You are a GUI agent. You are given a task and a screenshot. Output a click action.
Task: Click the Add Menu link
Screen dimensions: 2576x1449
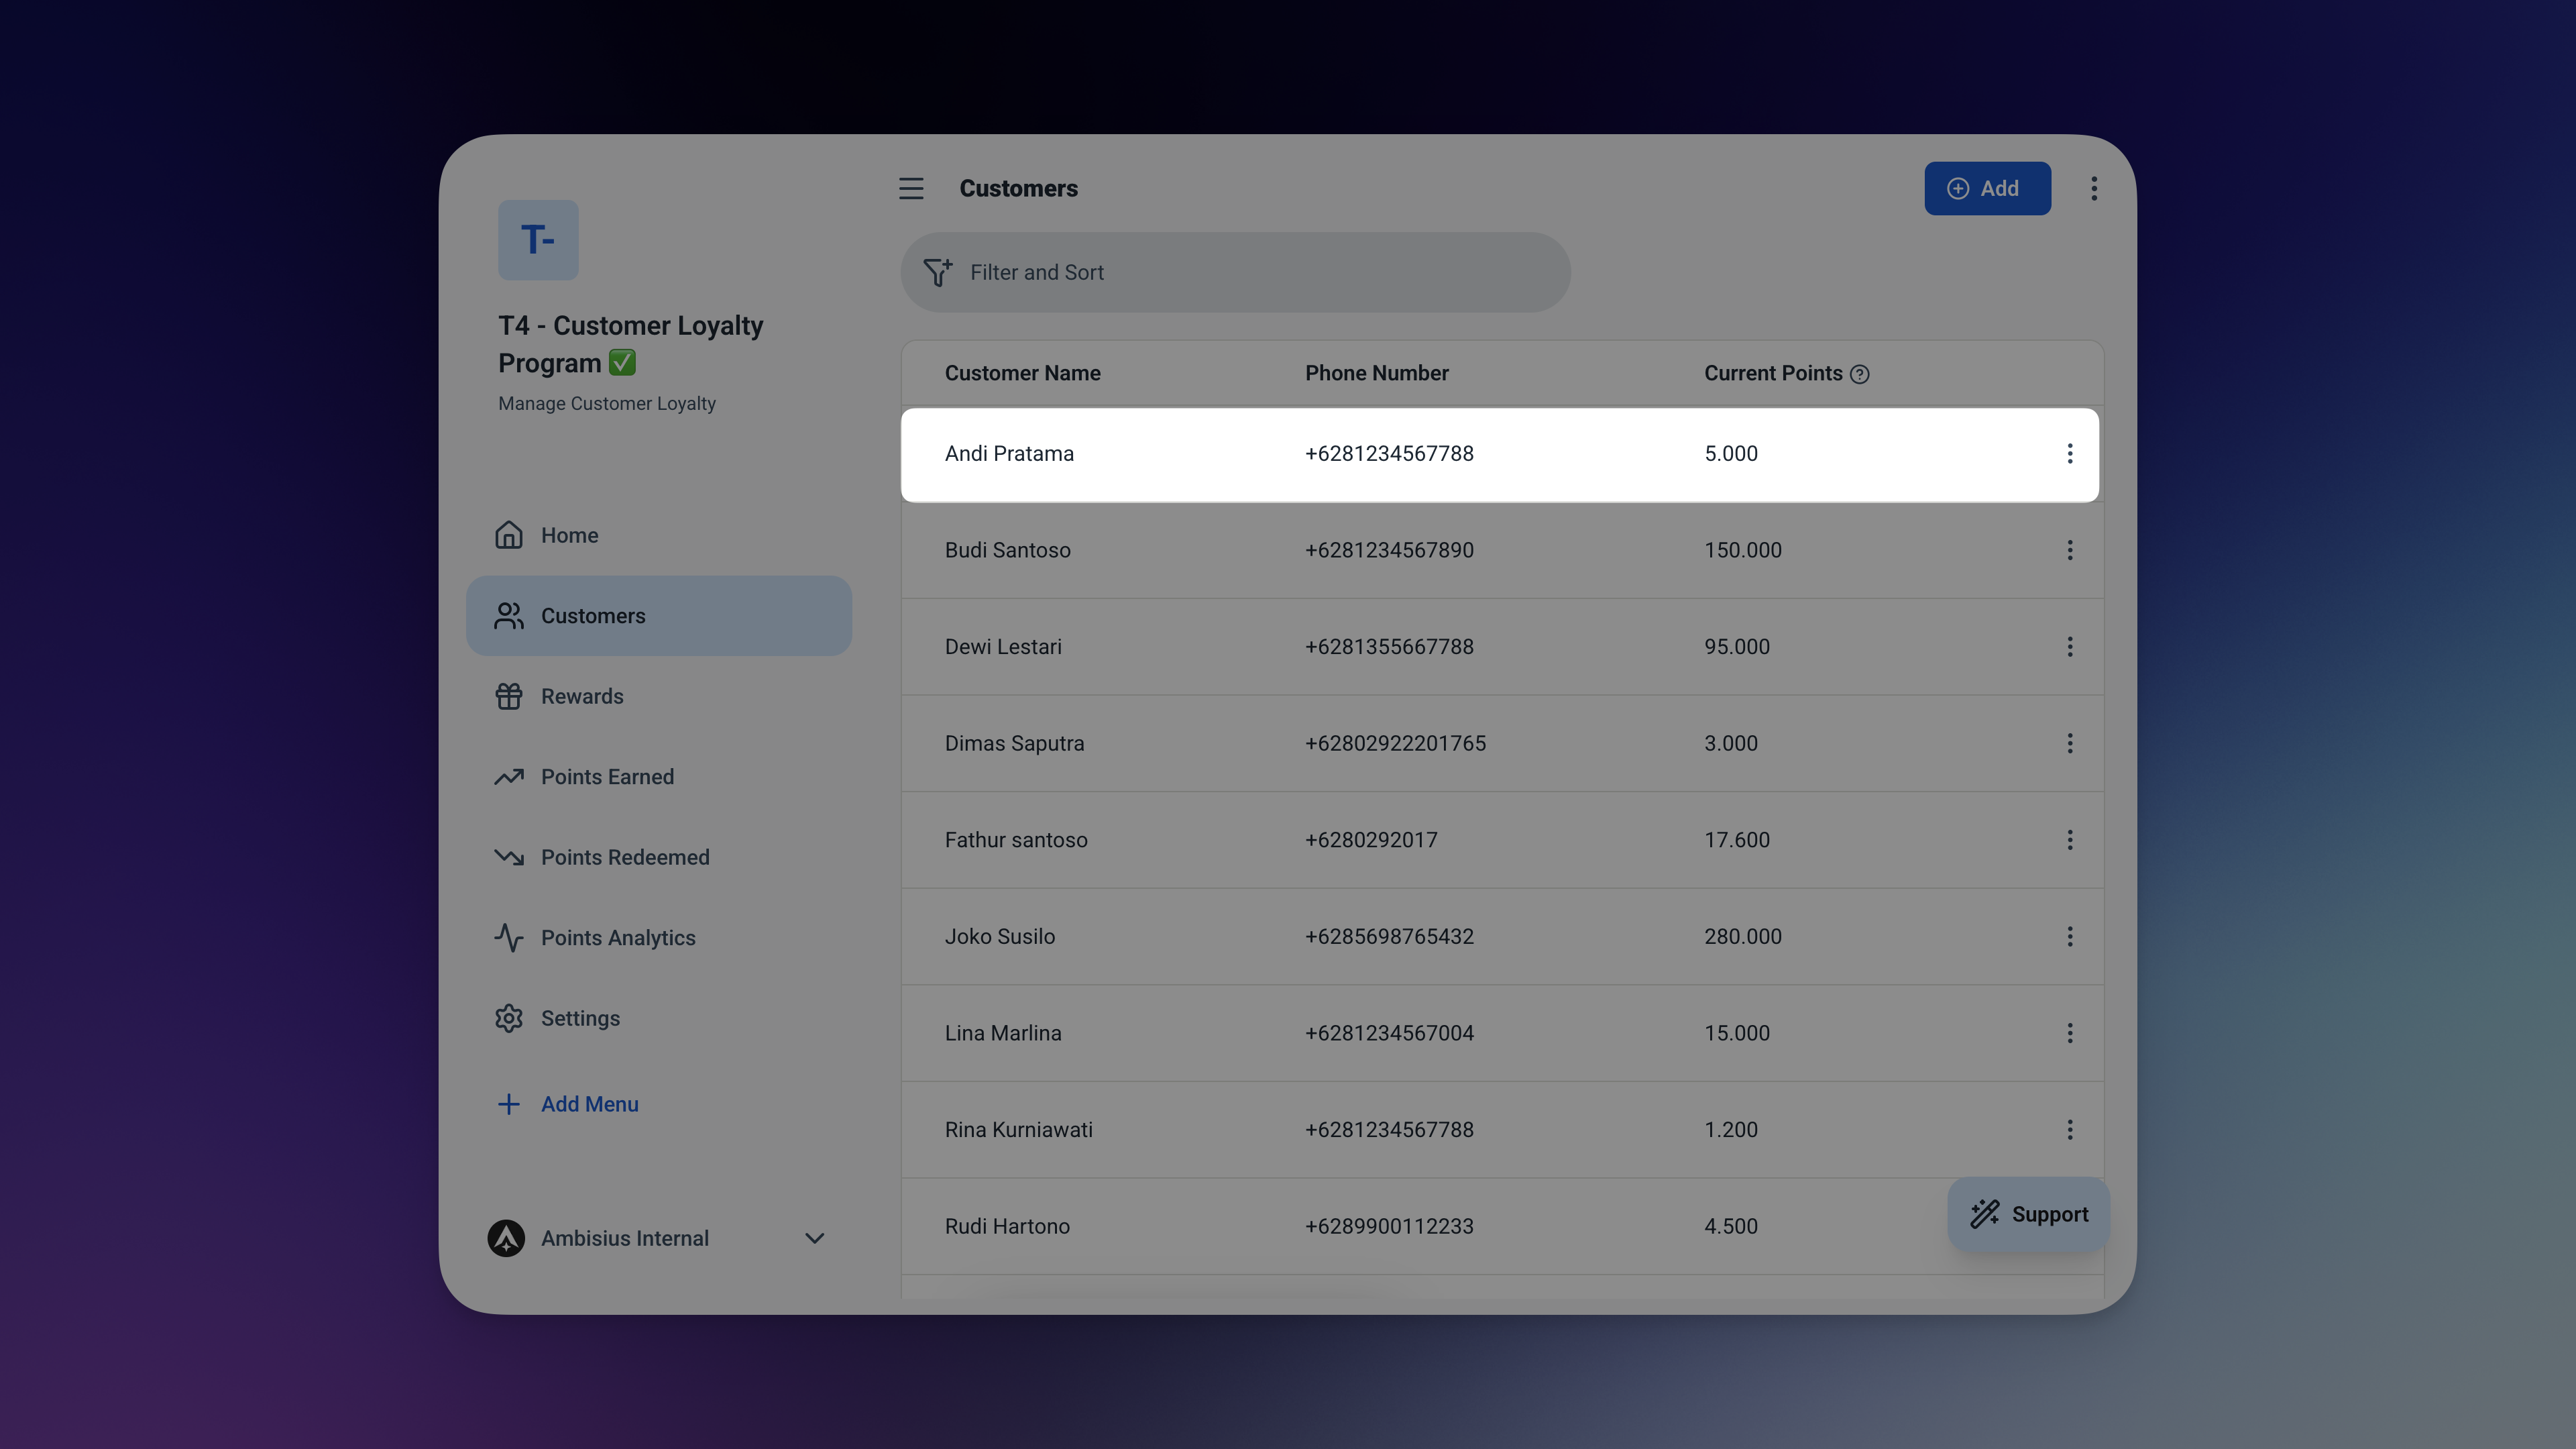point(590,1104)
